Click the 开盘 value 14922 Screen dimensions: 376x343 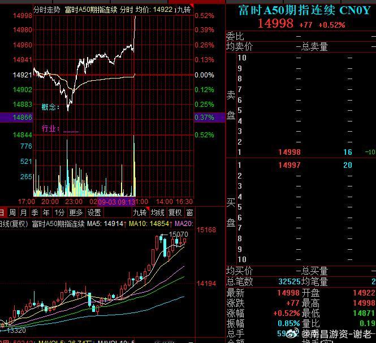pos(364,293)
